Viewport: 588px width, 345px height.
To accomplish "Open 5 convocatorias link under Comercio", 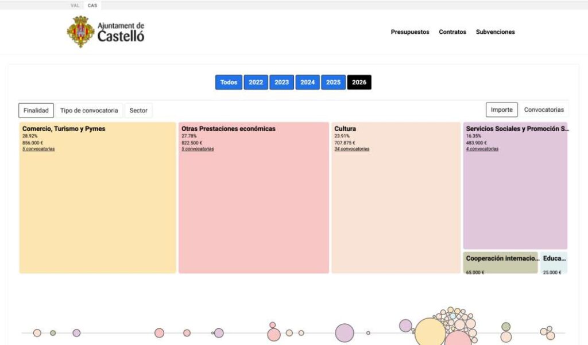I will coord(38,149).
